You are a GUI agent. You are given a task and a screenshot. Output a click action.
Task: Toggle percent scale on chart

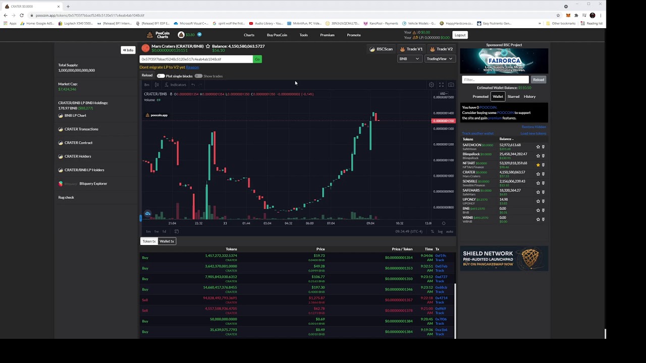432,231
